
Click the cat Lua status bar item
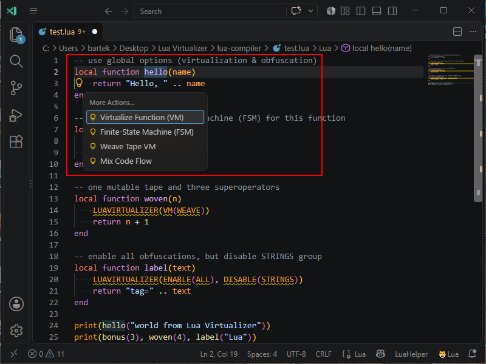click(448, 354)
